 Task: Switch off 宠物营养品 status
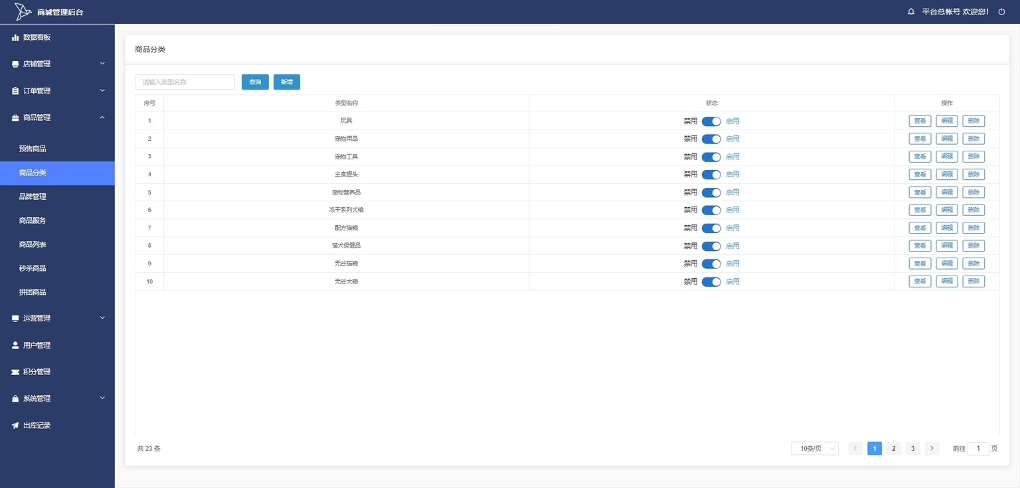[x=711, y=193]
